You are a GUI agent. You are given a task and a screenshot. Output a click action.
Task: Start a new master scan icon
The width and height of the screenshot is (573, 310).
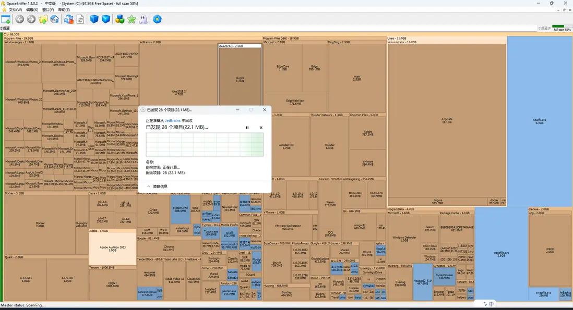(x=69, y=19)
